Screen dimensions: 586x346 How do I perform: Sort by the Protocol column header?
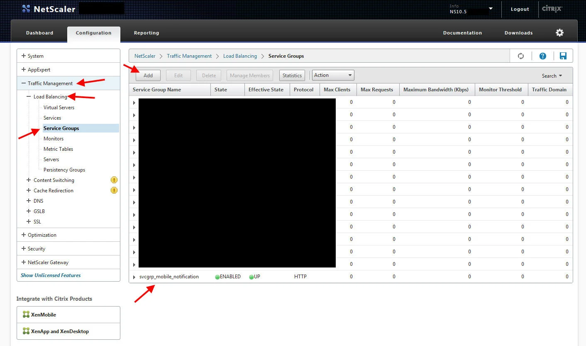305,89
